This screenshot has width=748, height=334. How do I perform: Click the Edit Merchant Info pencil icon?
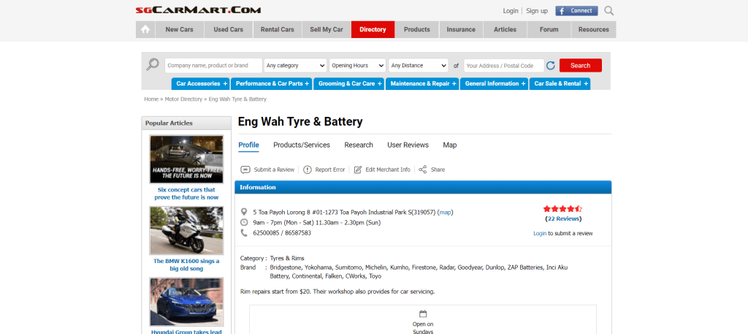click(358, 170)
